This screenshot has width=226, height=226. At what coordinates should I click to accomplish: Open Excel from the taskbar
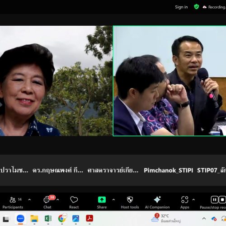48,218
